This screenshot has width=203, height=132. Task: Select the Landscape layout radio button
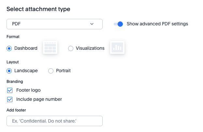tap(9, 71)
